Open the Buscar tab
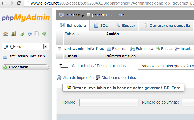This screenshot has height=120, width=194. 125,26
